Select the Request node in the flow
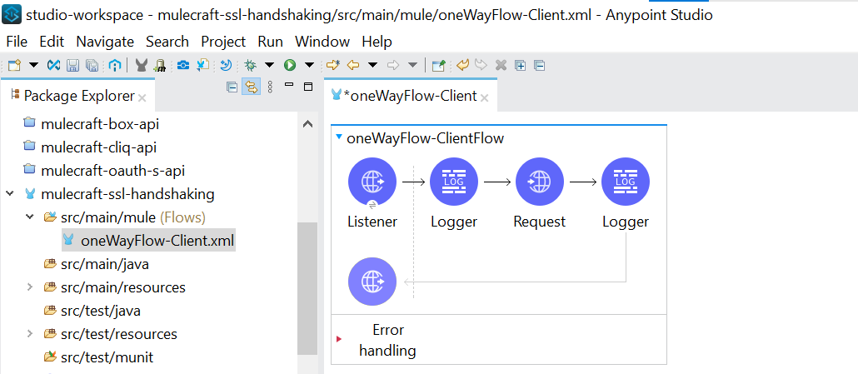858x374 pixels. tap(539, 182)
